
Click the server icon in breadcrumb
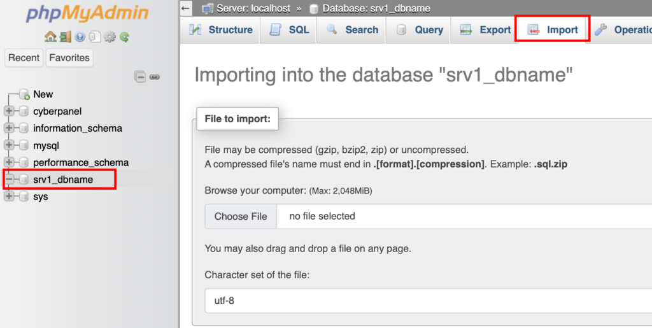coord(208,8)
